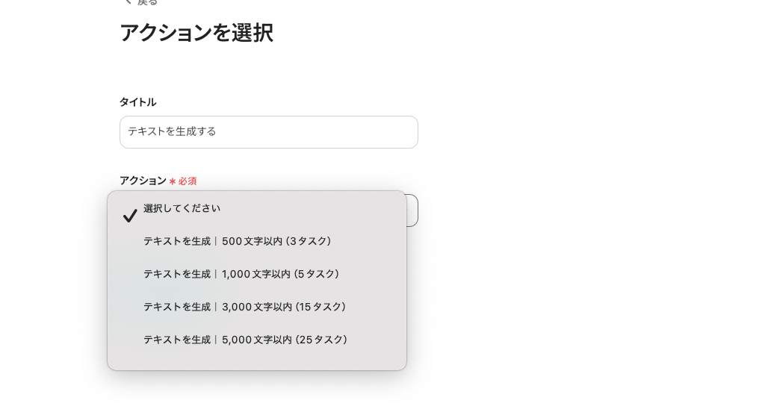This screenshot has height=418, width=768.
Task: Select テキストを生成 3,000文字以内 option
Action: coord(244,308)
